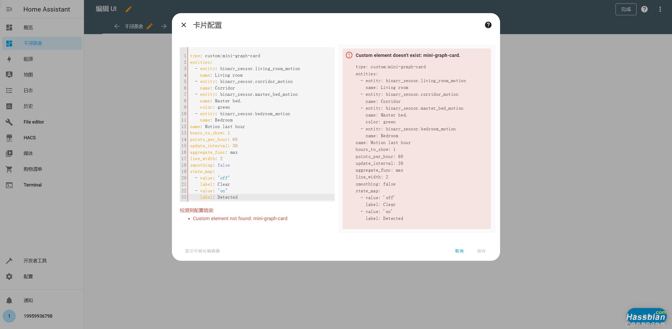672x329 pixels.
Task: Select the 千浔茶舍 view tab
Action: point(134,26)
